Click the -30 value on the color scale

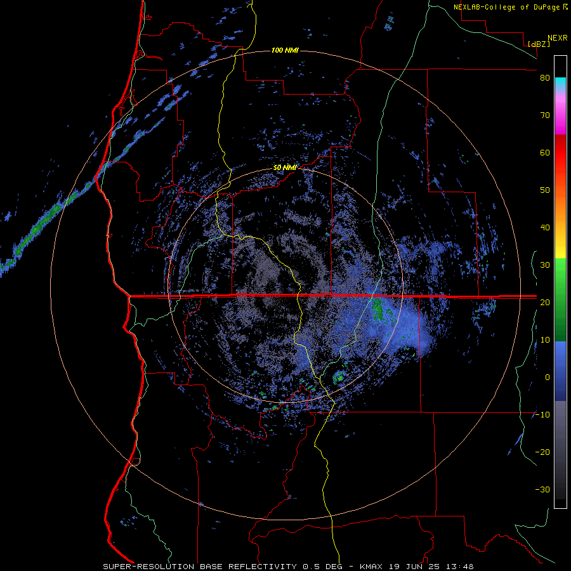[542, 489]
